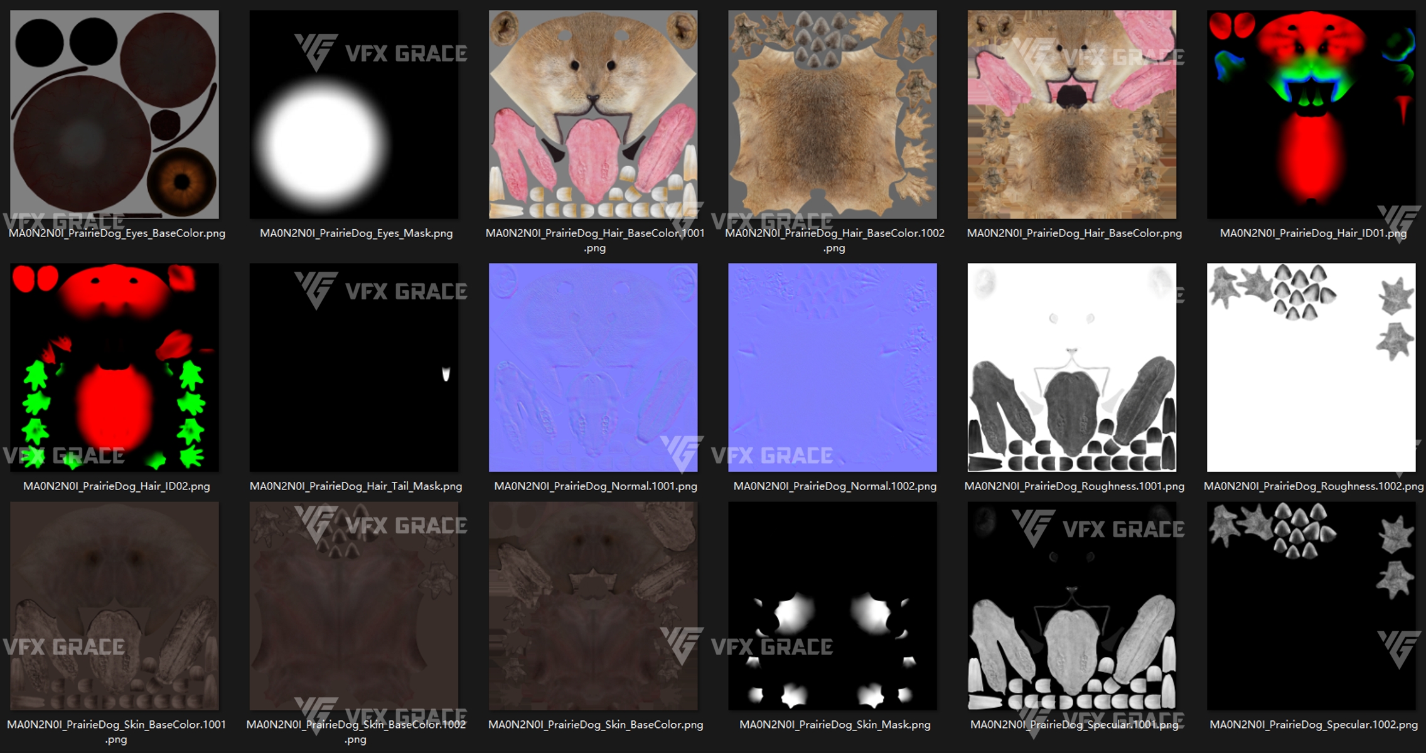Open the Roughness.1001.png grayscale thumbnail

coord(1071,367)
